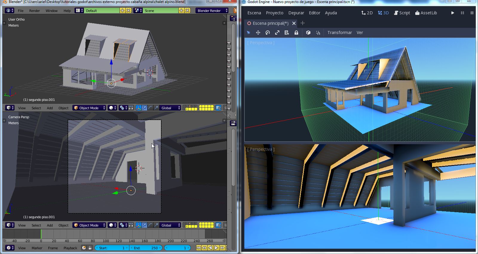Screen dimensions: 478x254
Task: Open viewport shading selector in top 3D view
Action: [x=113, y=108]
